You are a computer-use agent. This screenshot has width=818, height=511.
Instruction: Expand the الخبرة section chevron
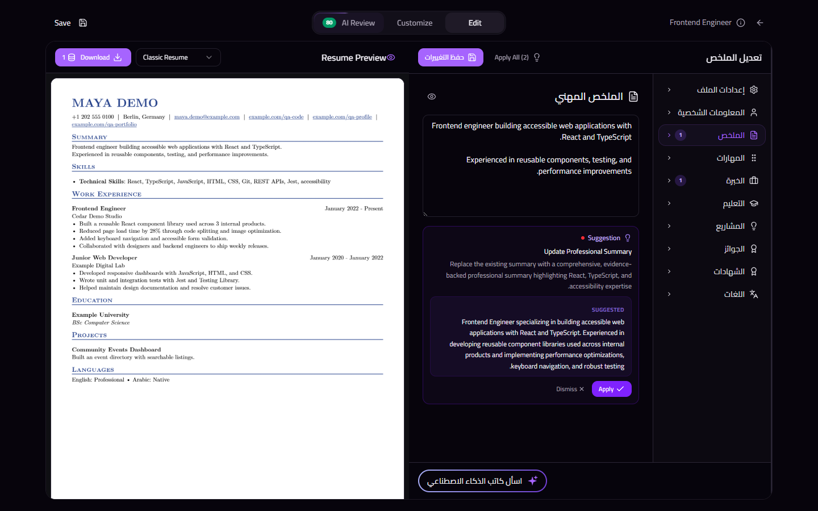tap(669, 181)
